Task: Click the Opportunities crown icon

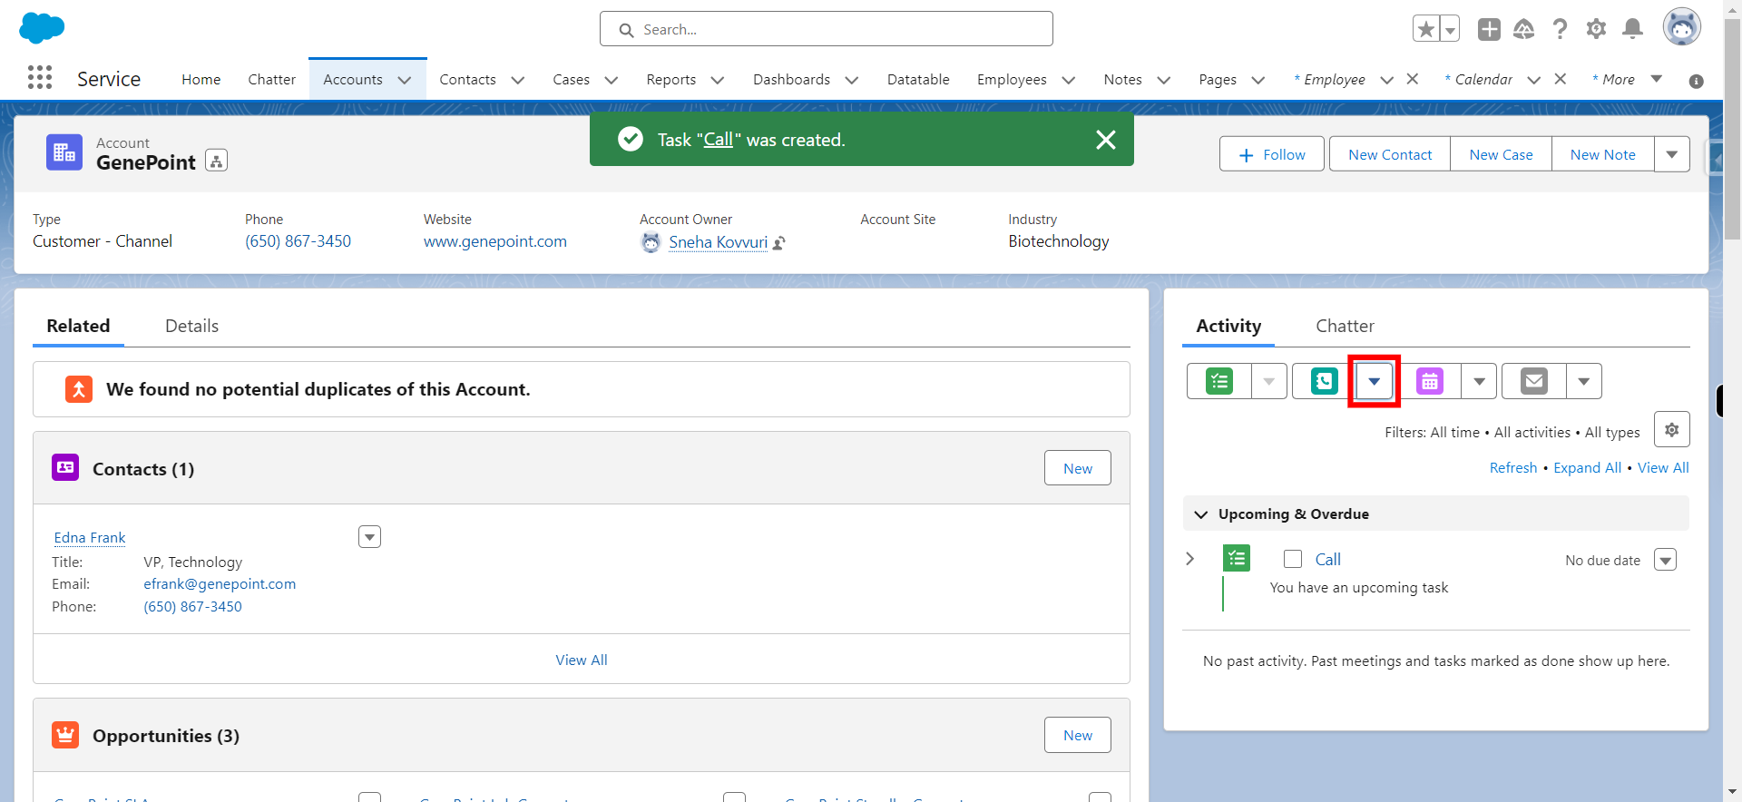Action: point(65,734)
